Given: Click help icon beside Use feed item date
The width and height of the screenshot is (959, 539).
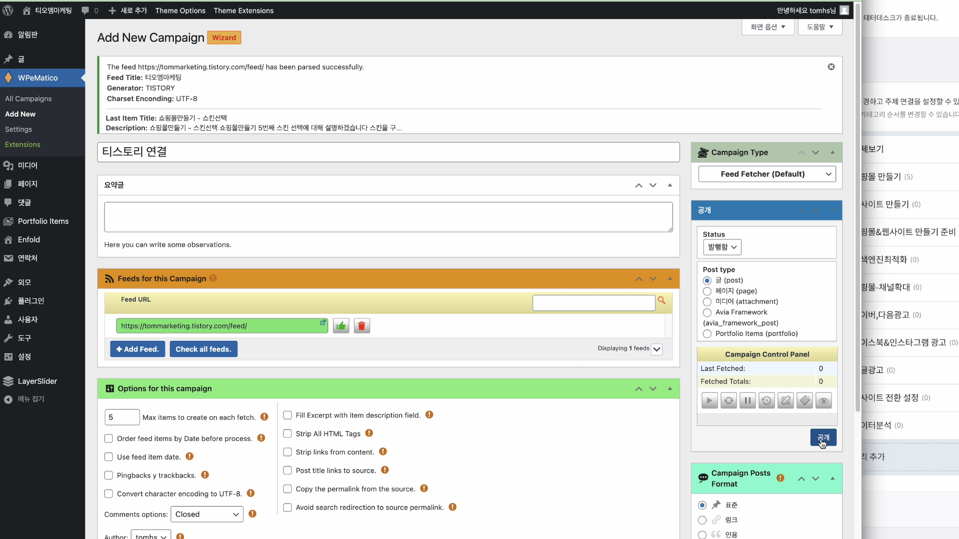Looking at the screenshot, I should pyautogui.click(x=190, y=456).
